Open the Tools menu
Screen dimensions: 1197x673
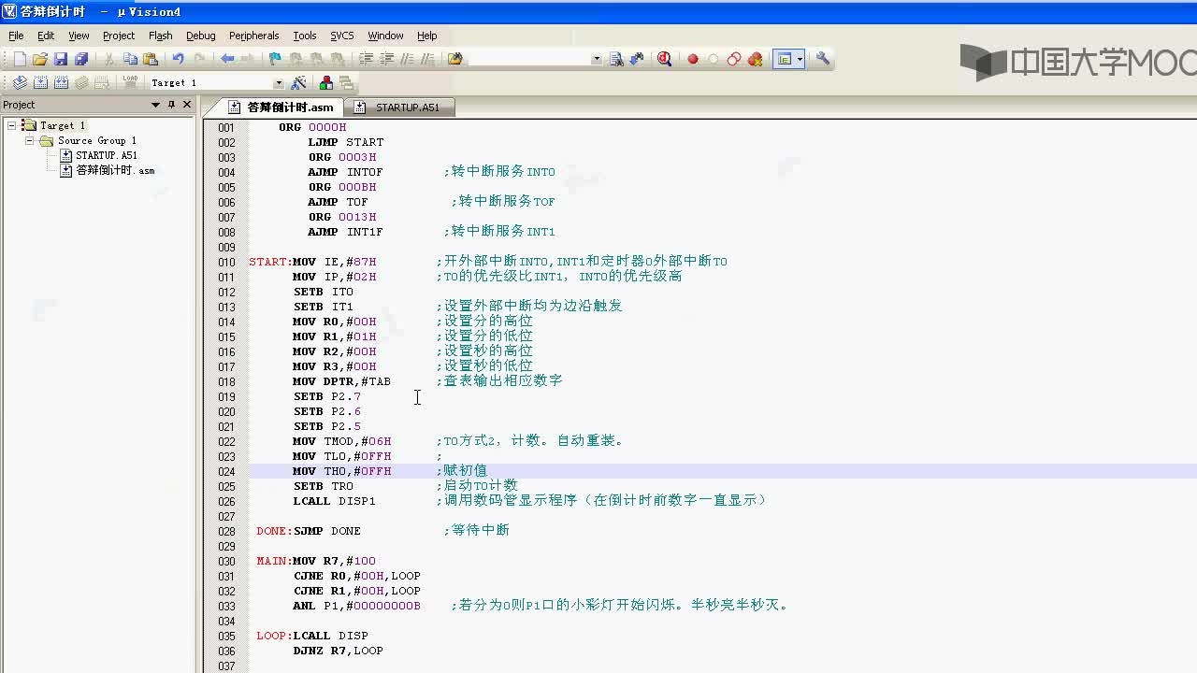pos(305,36)
